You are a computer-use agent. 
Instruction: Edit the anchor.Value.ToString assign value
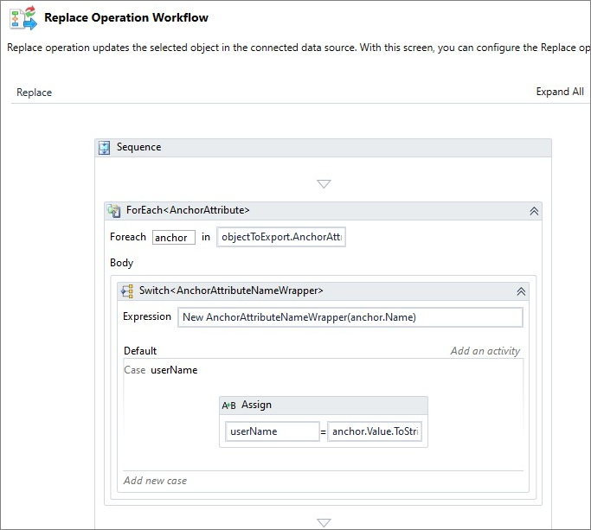(x=375, y=431)
